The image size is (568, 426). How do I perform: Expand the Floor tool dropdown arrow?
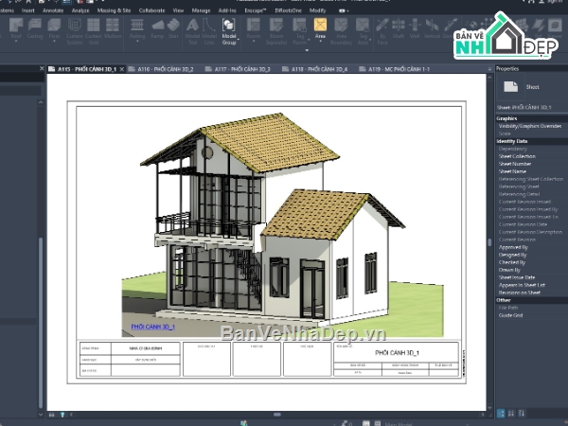pyautogui.click(x=54, y=42)
